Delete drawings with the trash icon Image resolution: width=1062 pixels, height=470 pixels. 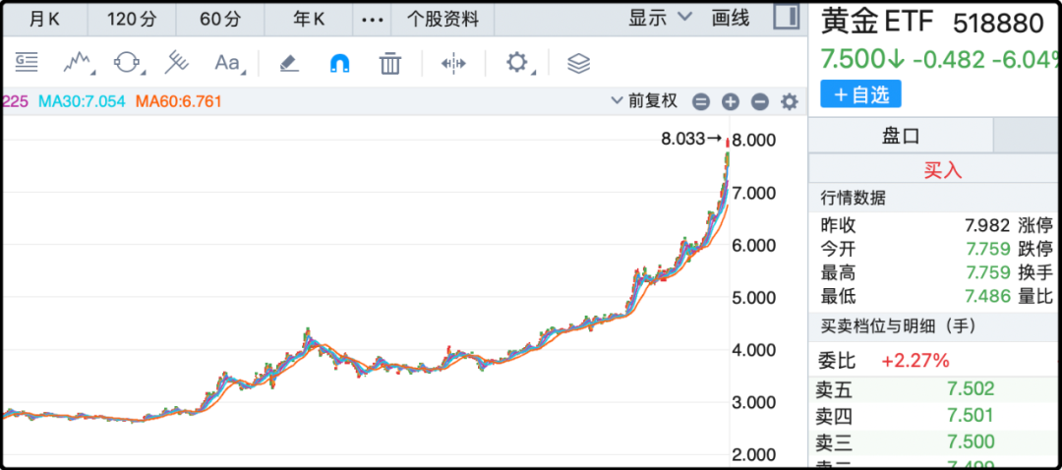tap(390, 63)
